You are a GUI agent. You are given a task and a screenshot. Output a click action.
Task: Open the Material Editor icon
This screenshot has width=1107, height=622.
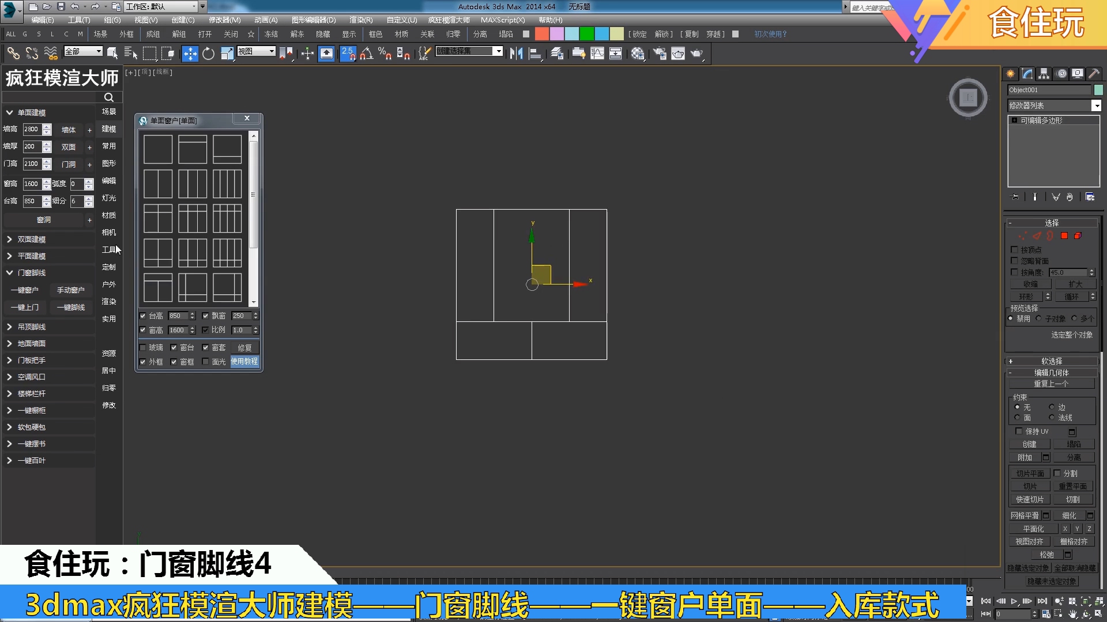click(x=638, y=54)
